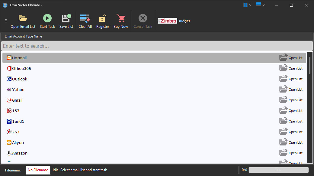Open List folder icon for Office365

(x=283, y=68)
